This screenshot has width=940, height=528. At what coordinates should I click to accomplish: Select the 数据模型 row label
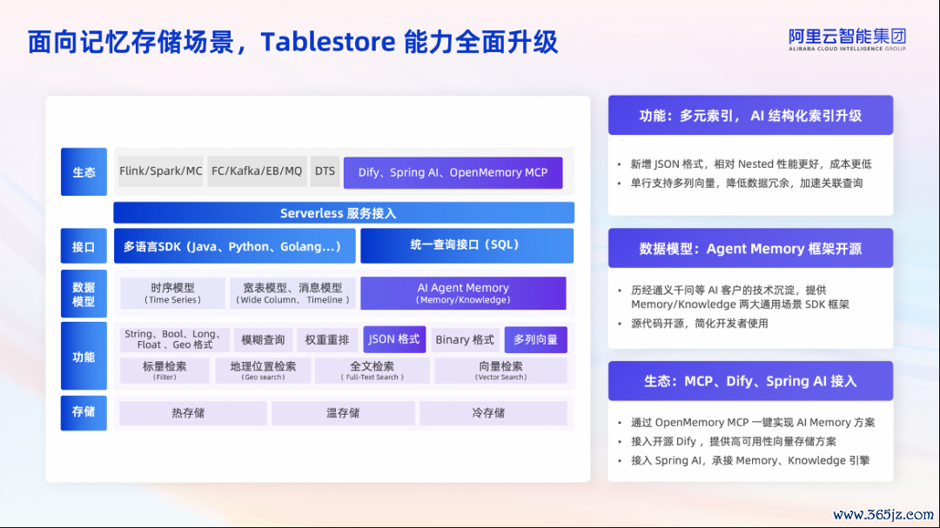click(x=84, y=294)
